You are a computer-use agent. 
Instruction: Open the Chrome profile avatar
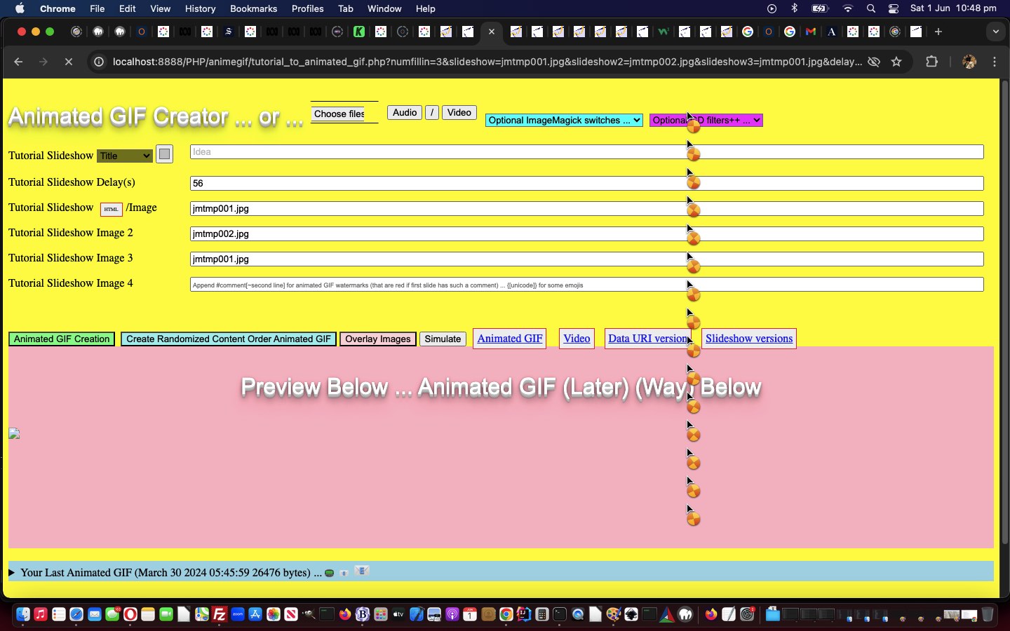click(x=969, y=62)
